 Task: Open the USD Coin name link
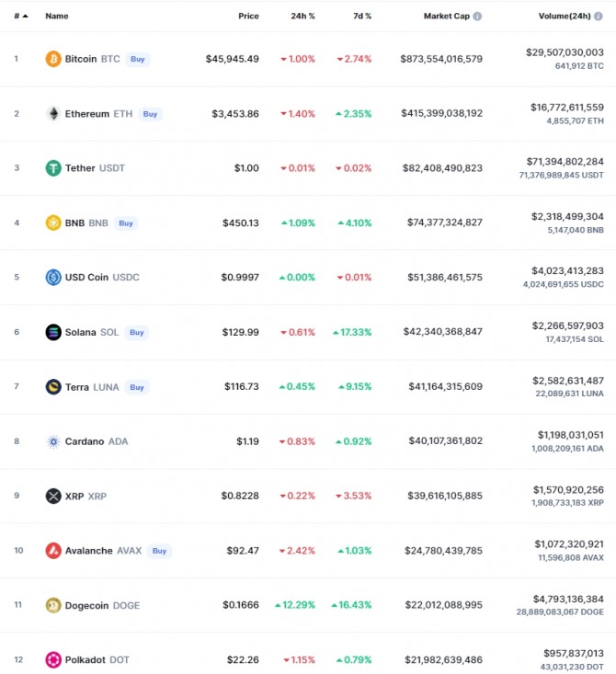pyautogui.click(x=86, y=278)
